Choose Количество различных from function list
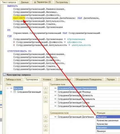This screenshot has width=120, height=134. tap(108, 121)
